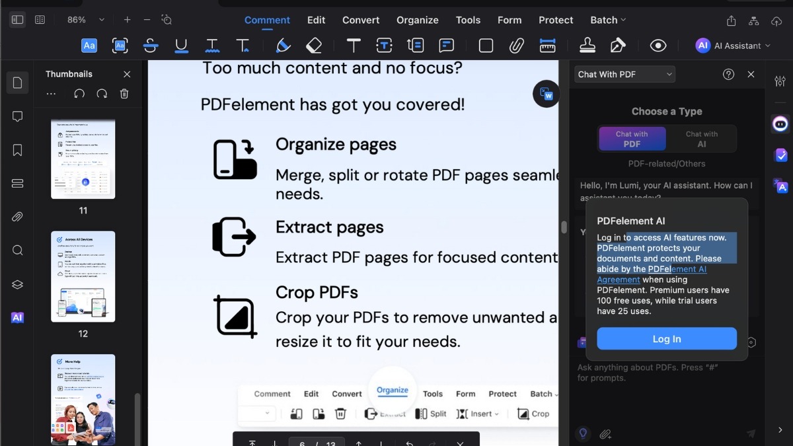Expand the Batch dropdown menu
Image resolution: width=793 pixels, height=446 pixels.
pyautogui.click(x=608, y=20)
